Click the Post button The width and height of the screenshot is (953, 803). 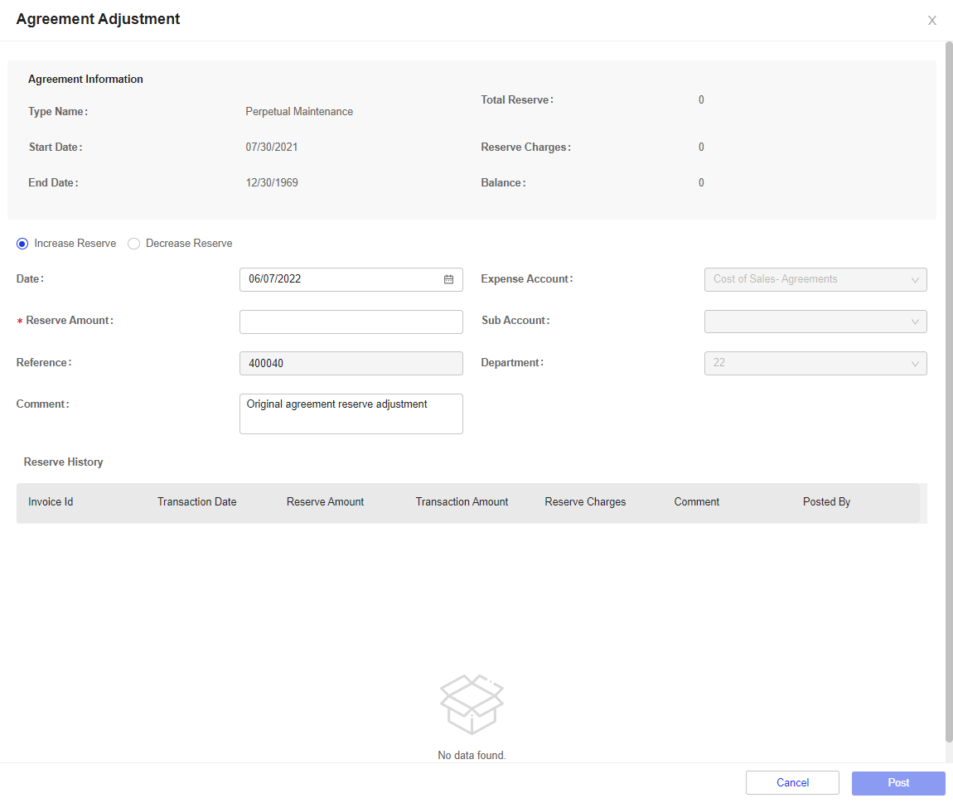coord(897,782)
